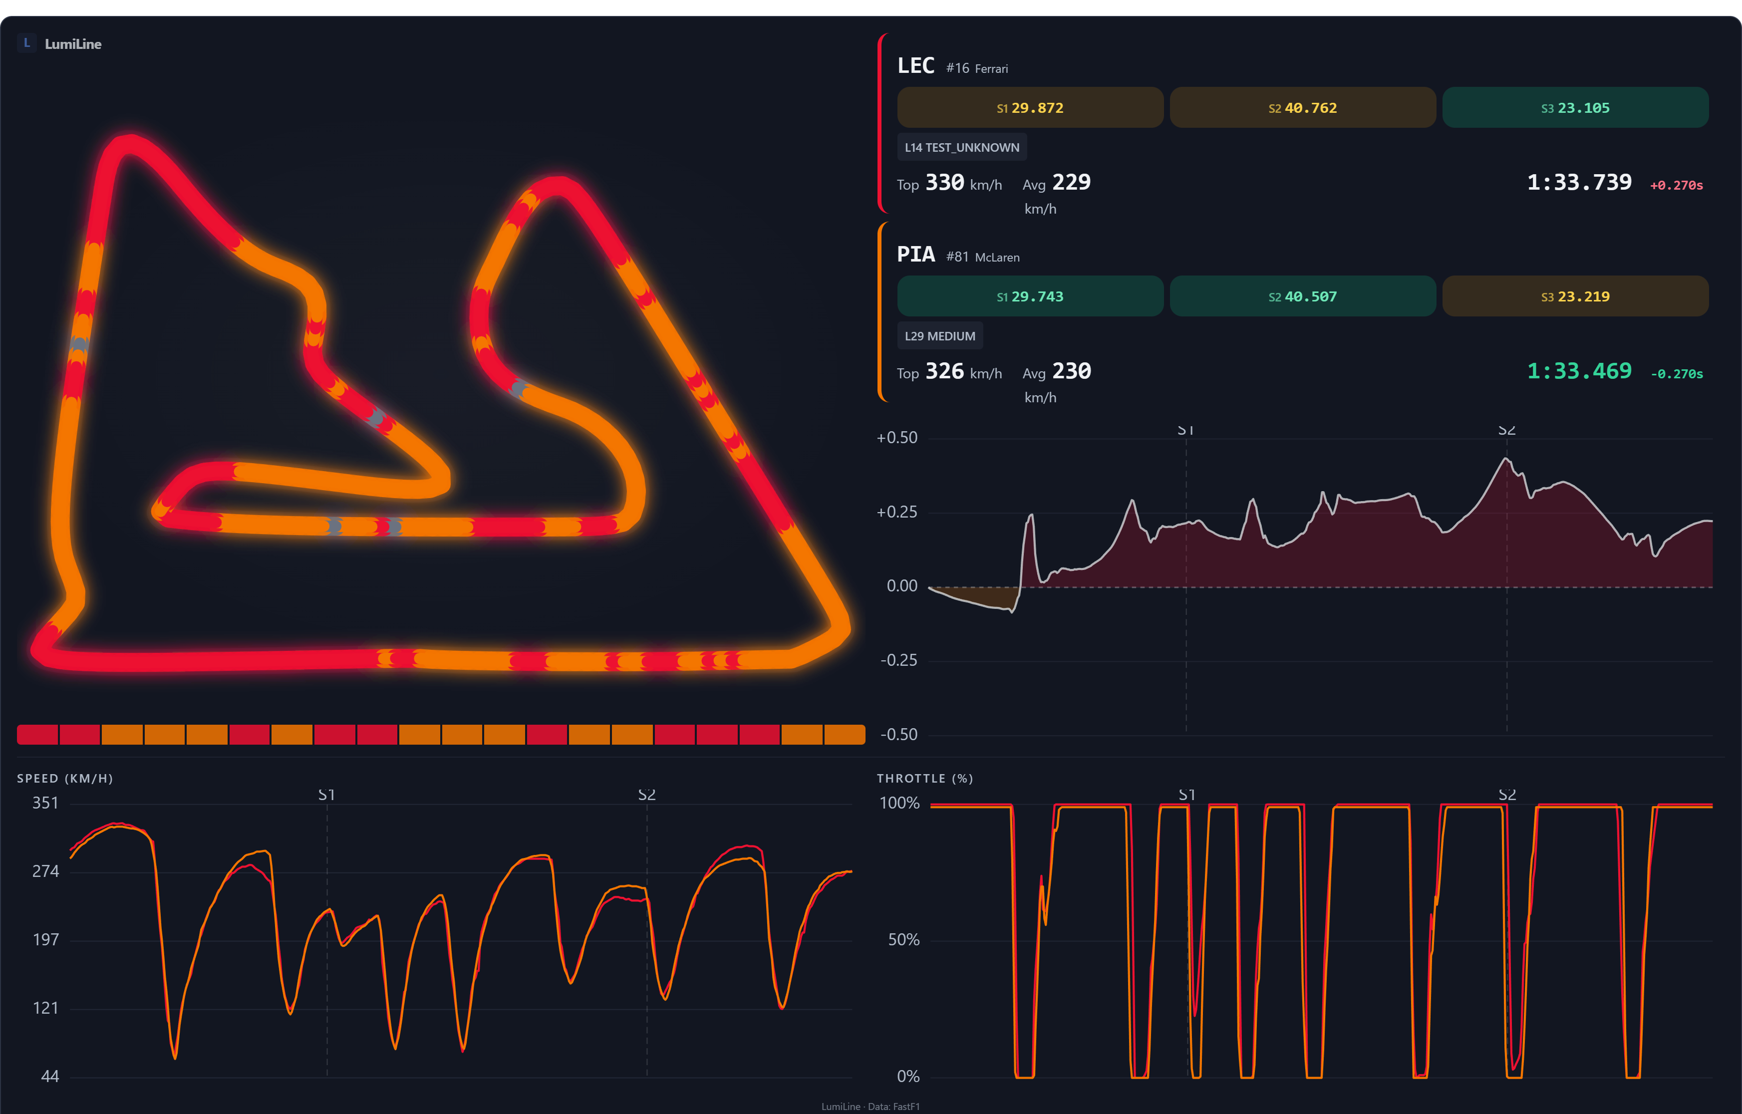1742x1114 pixels.
Task: Click the L29 MEDIUM tyre badge
Action: click(940, 336)
